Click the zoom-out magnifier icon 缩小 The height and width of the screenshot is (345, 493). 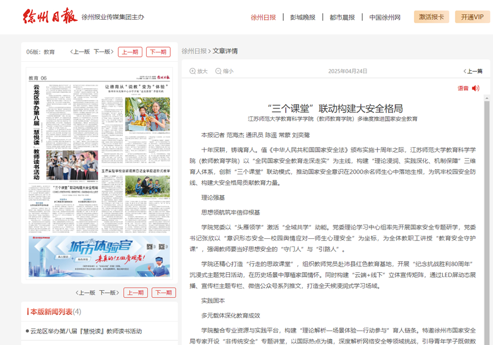pos(219,71)
